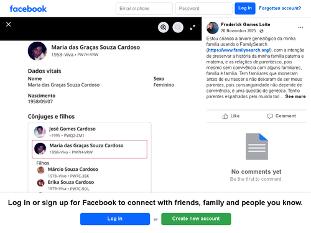
Task: Click Create new account button
Action: click(196, 219)
